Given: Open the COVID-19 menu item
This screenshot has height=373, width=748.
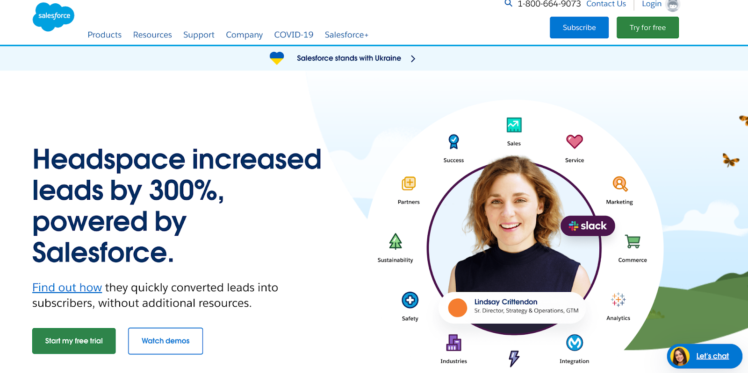Looking at the screenshot, I should coord(294,35).
